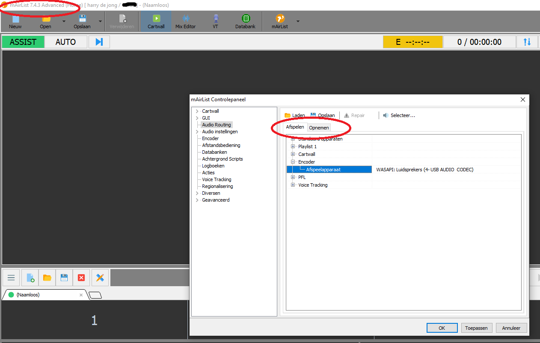Close the (Naamloos) playlist tab
540x343 pixels.
coord(81,295)
